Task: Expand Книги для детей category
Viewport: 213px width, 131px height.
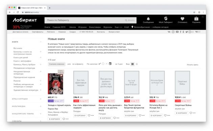Action: [41, 58]
